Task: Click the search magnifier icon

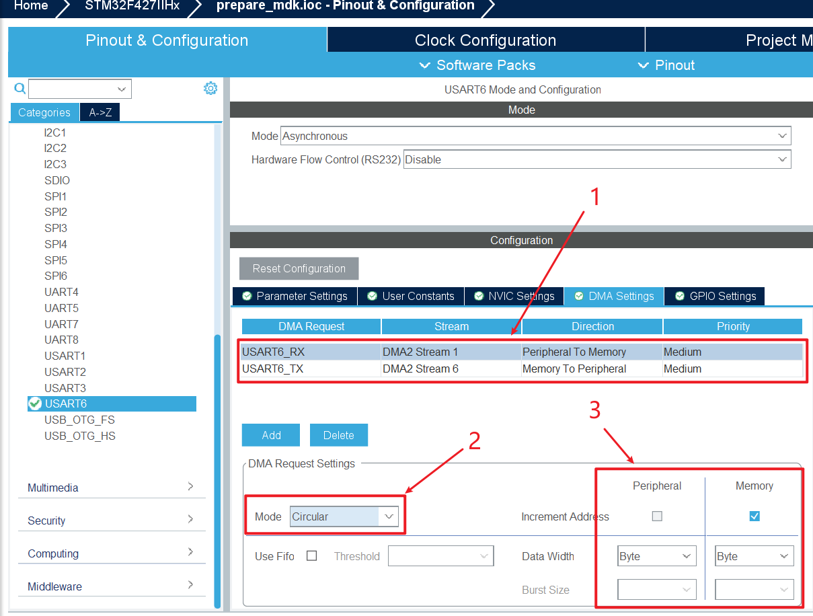Action: (x=20, y=88)
